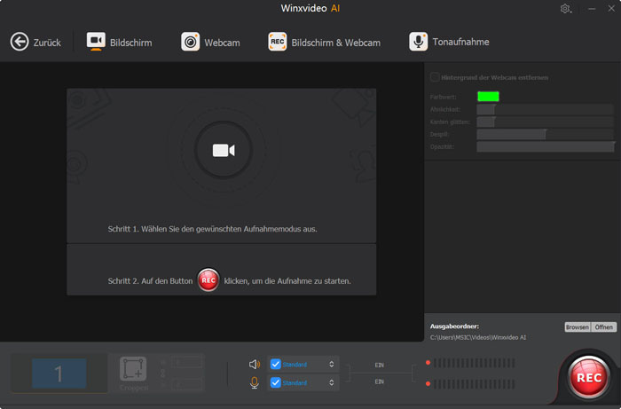Open settings via the gear icon

pos(566,9)
